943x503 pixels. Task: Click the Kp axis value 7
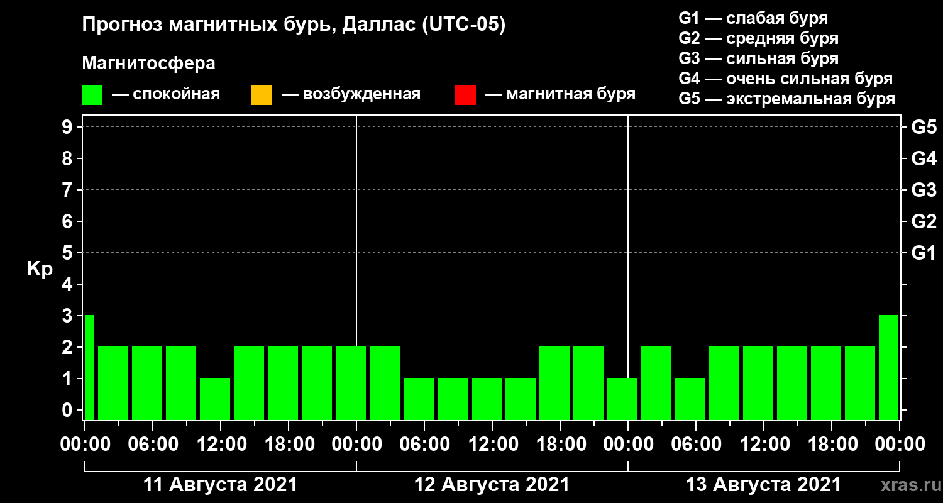point(69,190)
